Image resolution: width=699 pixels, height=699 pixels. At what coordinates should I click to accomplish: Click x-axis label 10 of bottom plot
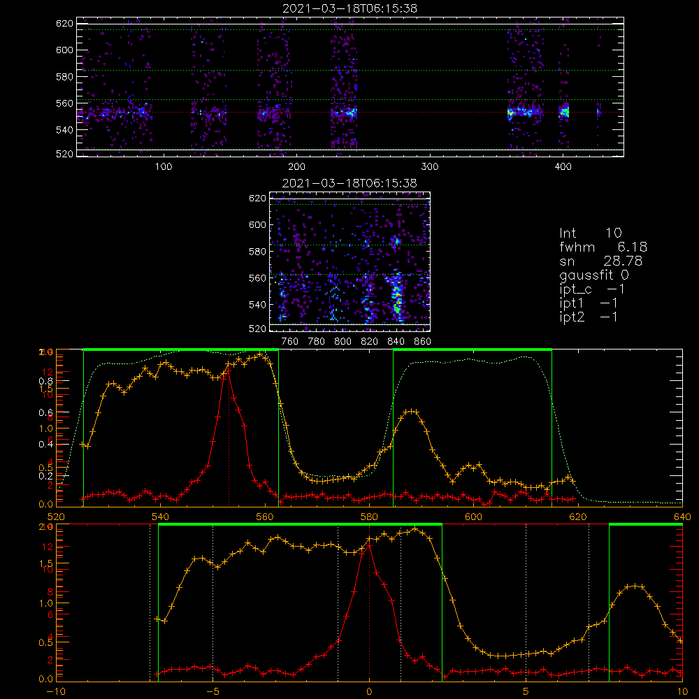point(682,692)
